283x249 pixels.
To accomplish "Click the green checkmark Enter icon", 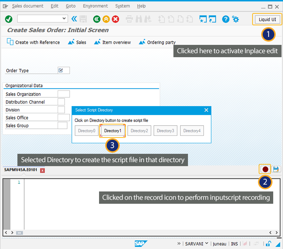I will [x=8, y=19].
